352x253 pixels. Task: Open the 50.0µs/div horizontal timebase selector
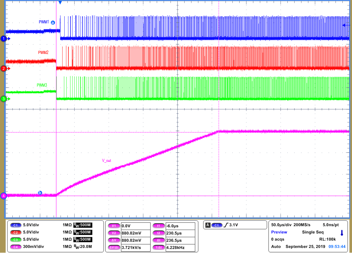click(281, 224)
